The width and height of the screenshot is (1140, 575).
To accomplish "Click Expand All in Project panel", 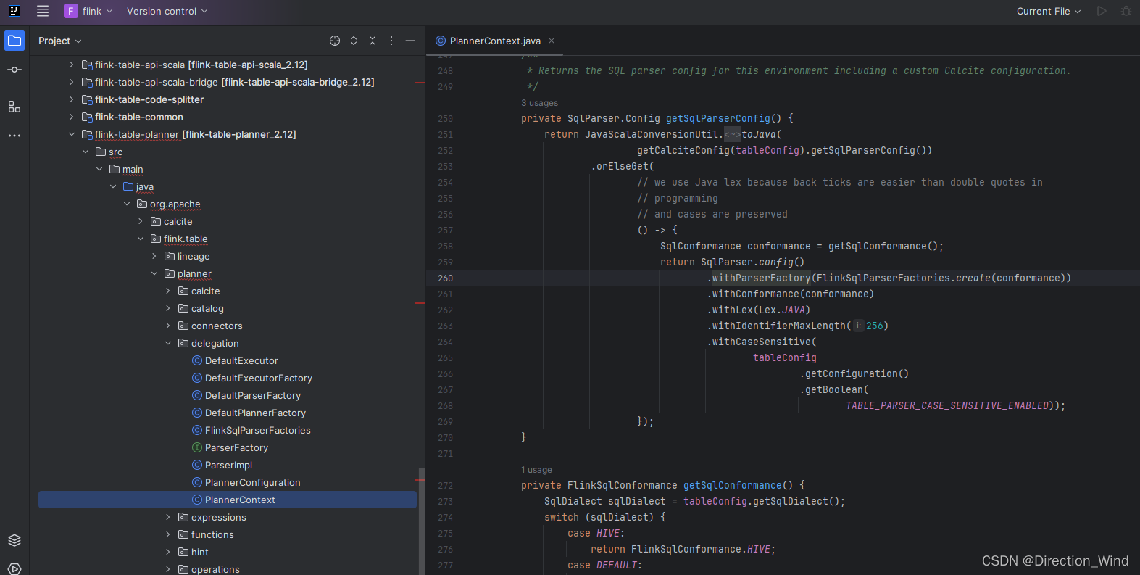I will pos(354,41).
